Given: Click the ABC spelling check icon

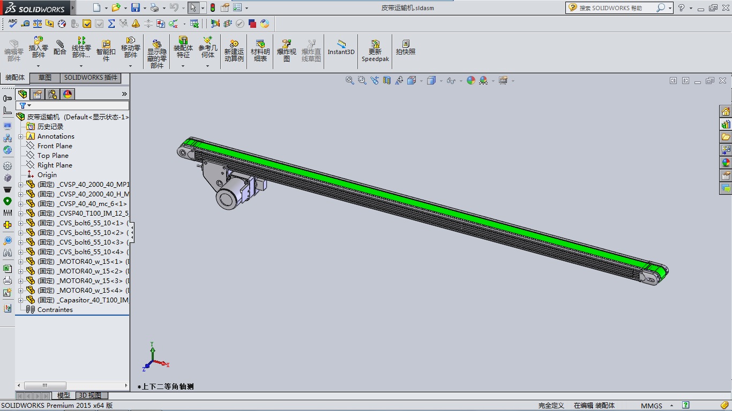Looking at the screenshot, I should (13, 24).
